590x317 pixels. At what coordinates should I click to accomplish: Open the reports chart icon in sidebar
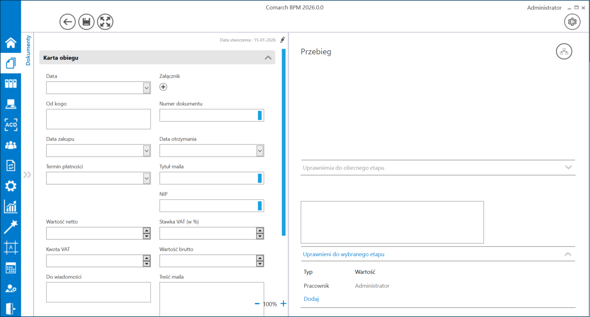click(x=11, y=206)
